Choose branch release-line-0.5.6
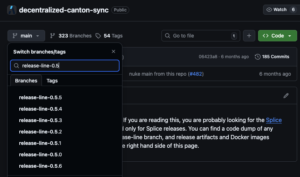 pos(40,166)
